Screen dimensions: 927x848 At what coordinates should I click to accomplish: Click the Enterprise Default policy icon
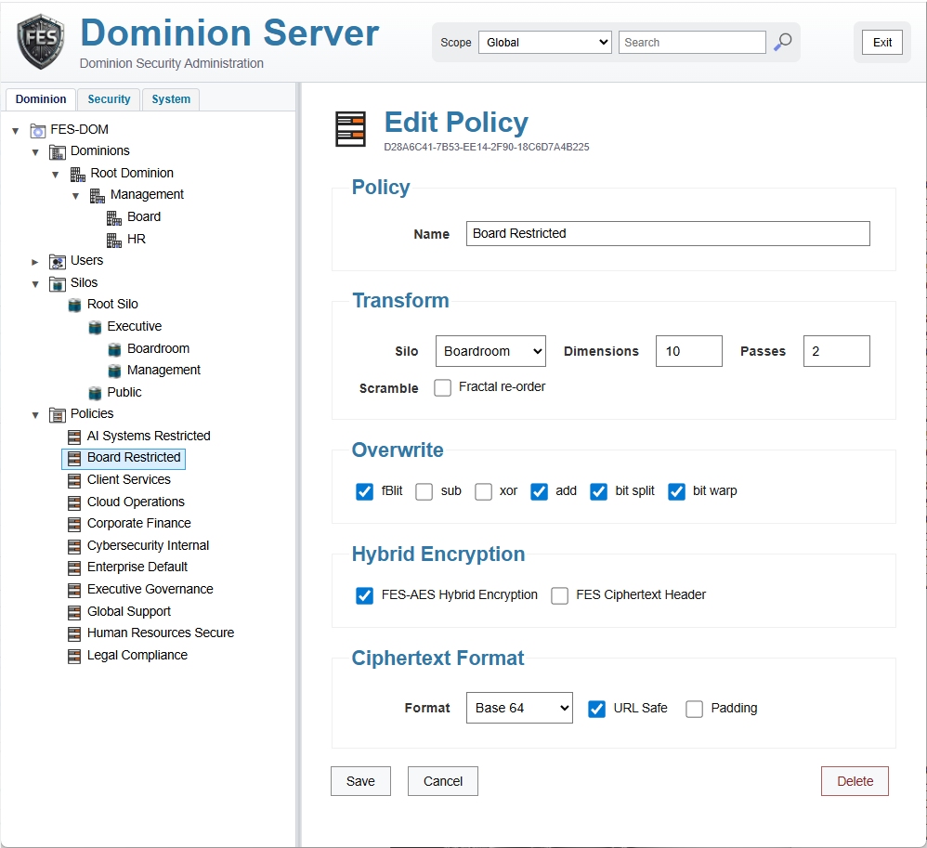coord(74,568)
